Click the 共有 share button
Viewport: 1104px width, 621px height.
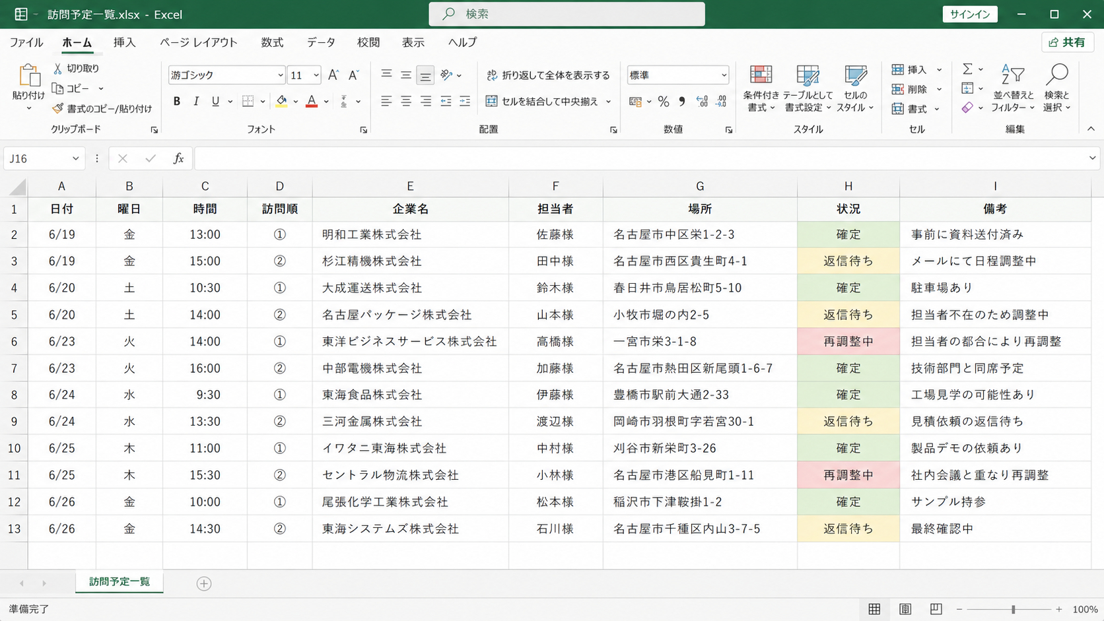(1068, 42)
